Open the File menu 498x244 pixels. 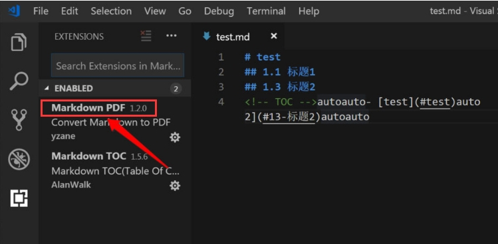tap(41, 11)
